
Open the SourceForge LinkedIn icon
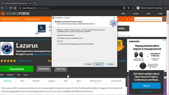pos(127,19)
